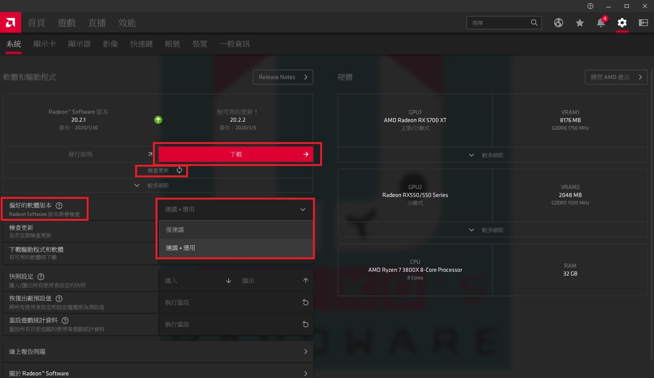Open the 首頁 home tab
The image size is (654, 378).
click(36, 23)
